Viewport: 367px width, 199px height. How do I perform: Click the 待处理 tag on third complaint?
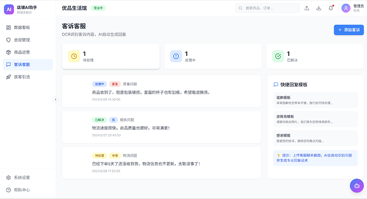[99, 155]
